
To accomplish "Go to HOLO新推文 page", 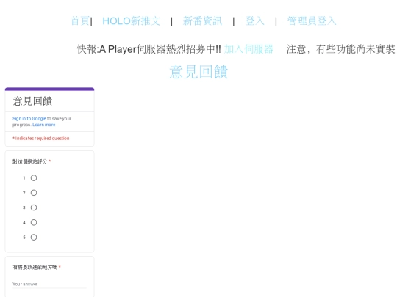I will click(x=131, y=21).
